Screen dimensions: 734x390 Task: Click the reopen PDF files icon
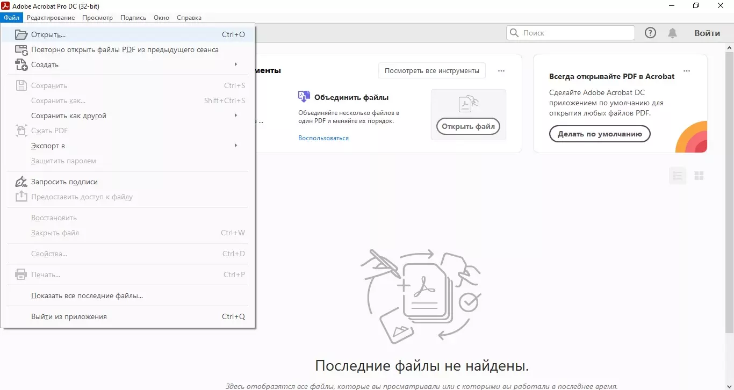point(21,50)
